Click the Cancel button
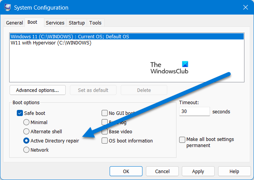The height and width of the screenshot is (180, 254). coord(162,171)
